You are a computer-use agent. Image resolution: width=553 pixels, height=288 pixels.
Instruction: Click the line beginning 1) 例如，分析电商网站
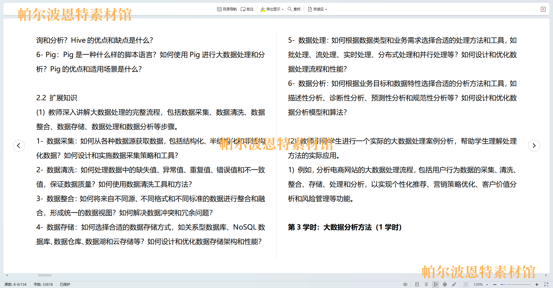402,170
